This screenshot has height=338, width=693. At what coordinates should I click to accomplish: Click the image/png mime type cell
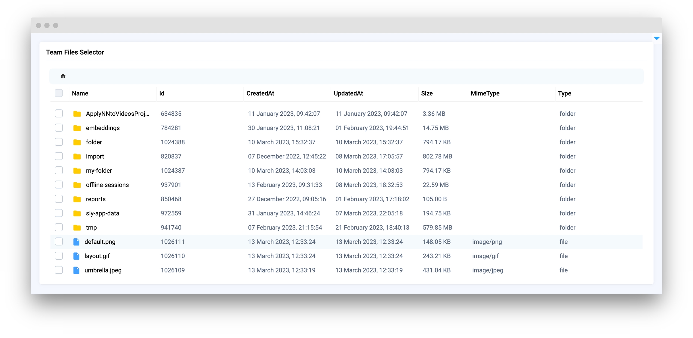(x=487, y=242)
